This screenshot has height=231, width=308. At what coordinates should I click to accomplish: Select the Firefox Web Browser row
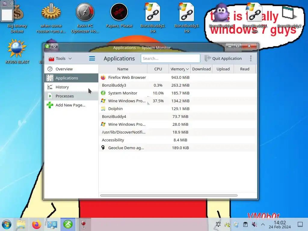coord(178,77)
